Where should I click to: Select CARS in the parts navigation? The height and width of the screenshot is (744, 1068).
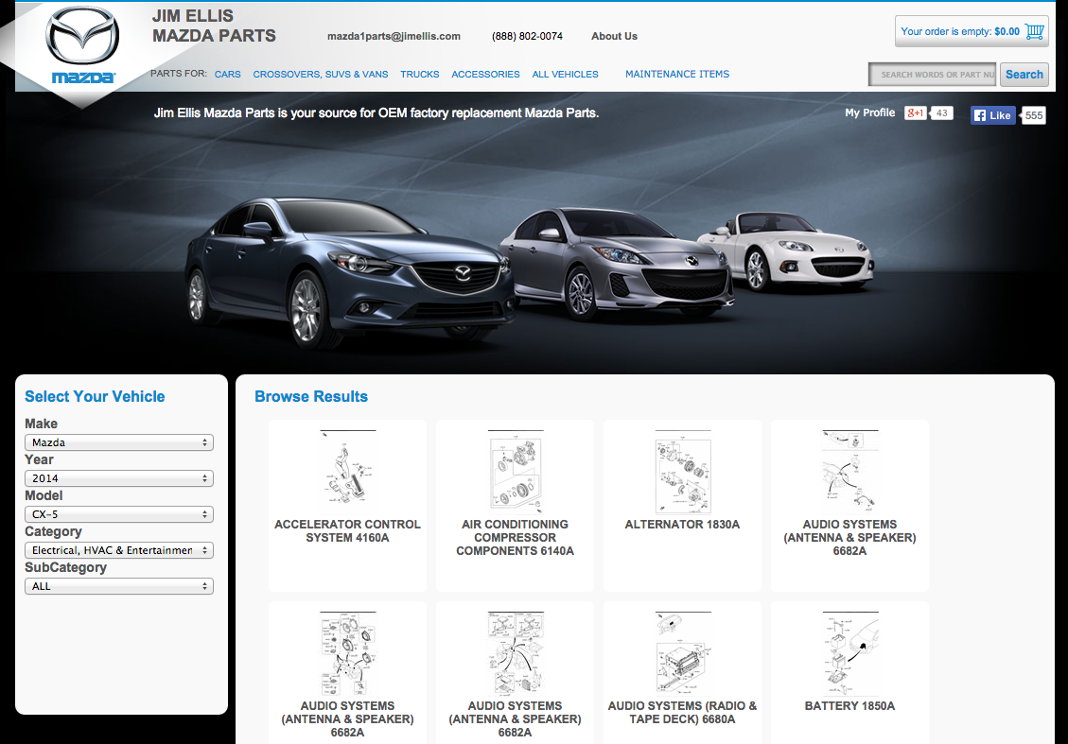pos(227,74)
